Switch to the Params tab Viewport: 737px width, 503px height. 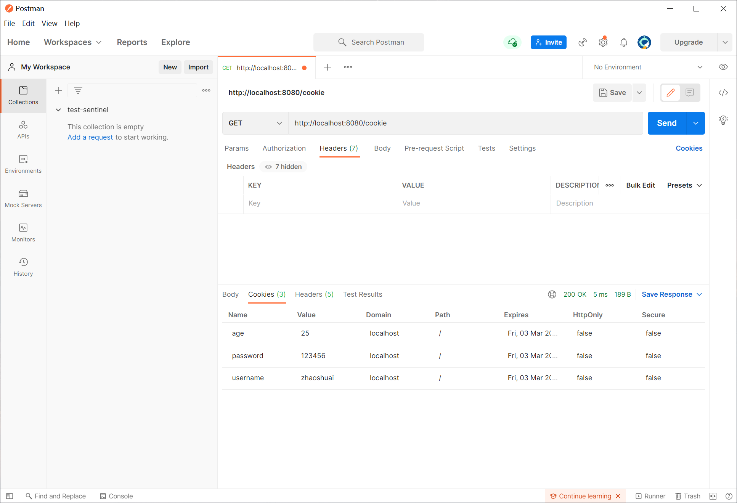point(236,148)
